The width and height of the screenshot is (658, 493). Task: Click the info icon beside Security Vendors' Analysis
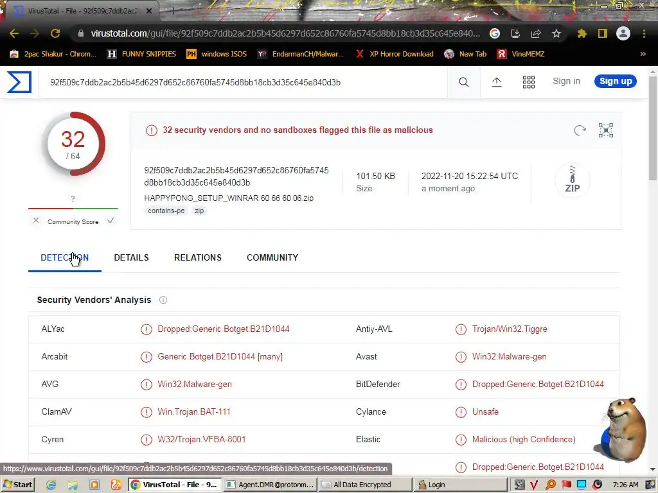(x=163, y=300)
